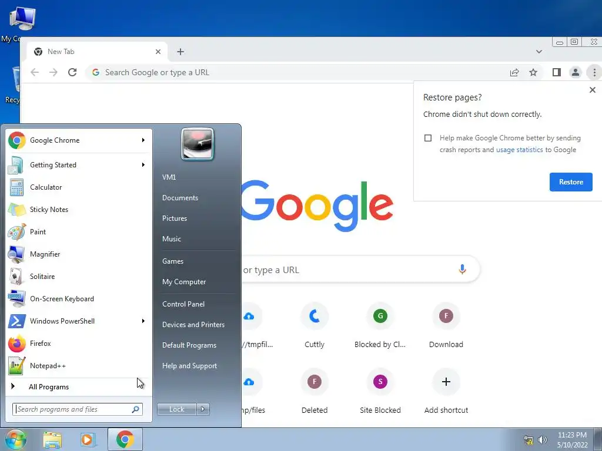Open Firefox from Start menu

(77, 343)
